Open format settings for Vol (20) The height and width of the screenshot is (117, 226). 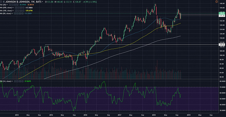(x=13, y=5)
